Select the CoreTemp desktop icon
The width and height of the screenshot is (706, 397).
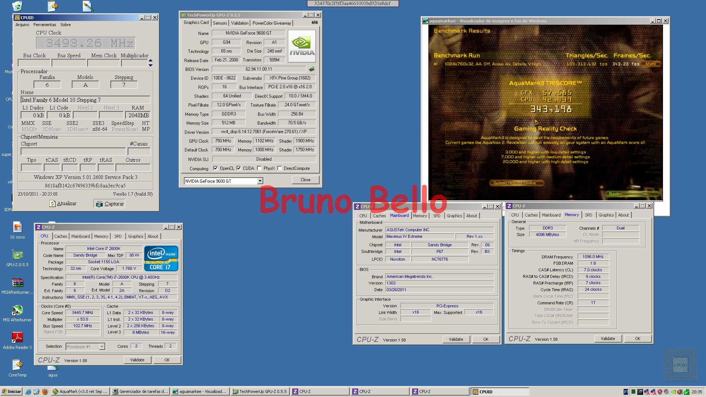pyautogui.click(x=17, y=368)
